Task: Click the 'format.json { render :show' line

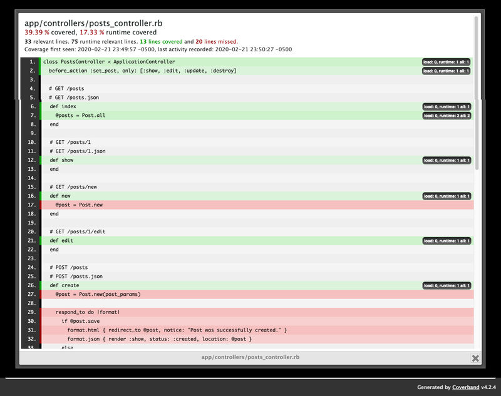Action: point(257,338)
